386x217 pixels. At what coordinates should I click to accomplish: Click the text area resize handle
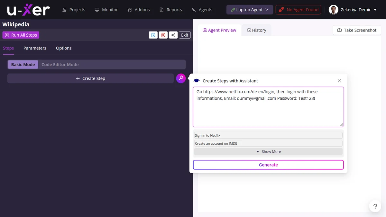click(342, 125)
